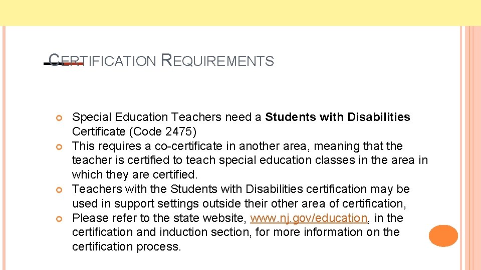The width and height of the screenshot is (481, 270).
Task: Click the second bullet marker beside 'This requires'
Action: pos(59,147)
